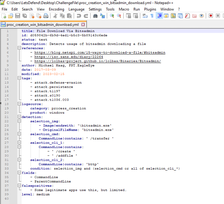
Task: Open the Macro menu
Action: [124, 9]
